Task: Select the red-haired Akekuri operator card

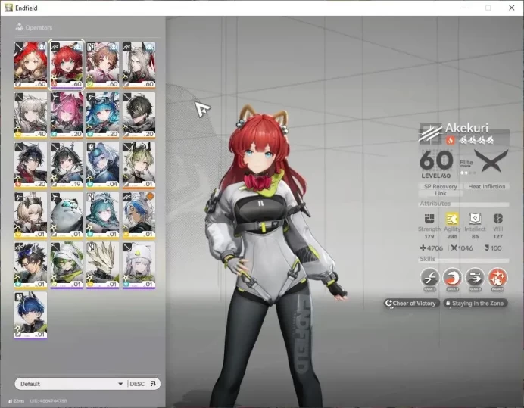Action: point(67,65)
